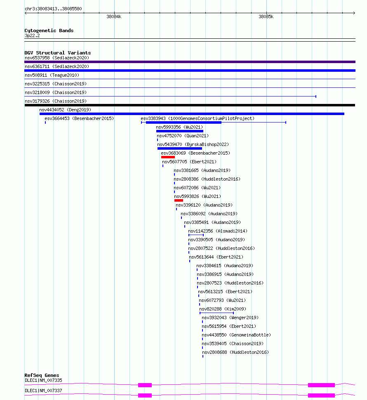The width and height of the screenshot is (367, 400).
Task: Select the purple nsv6537958 variant bar
Action: tap(190, 62)
